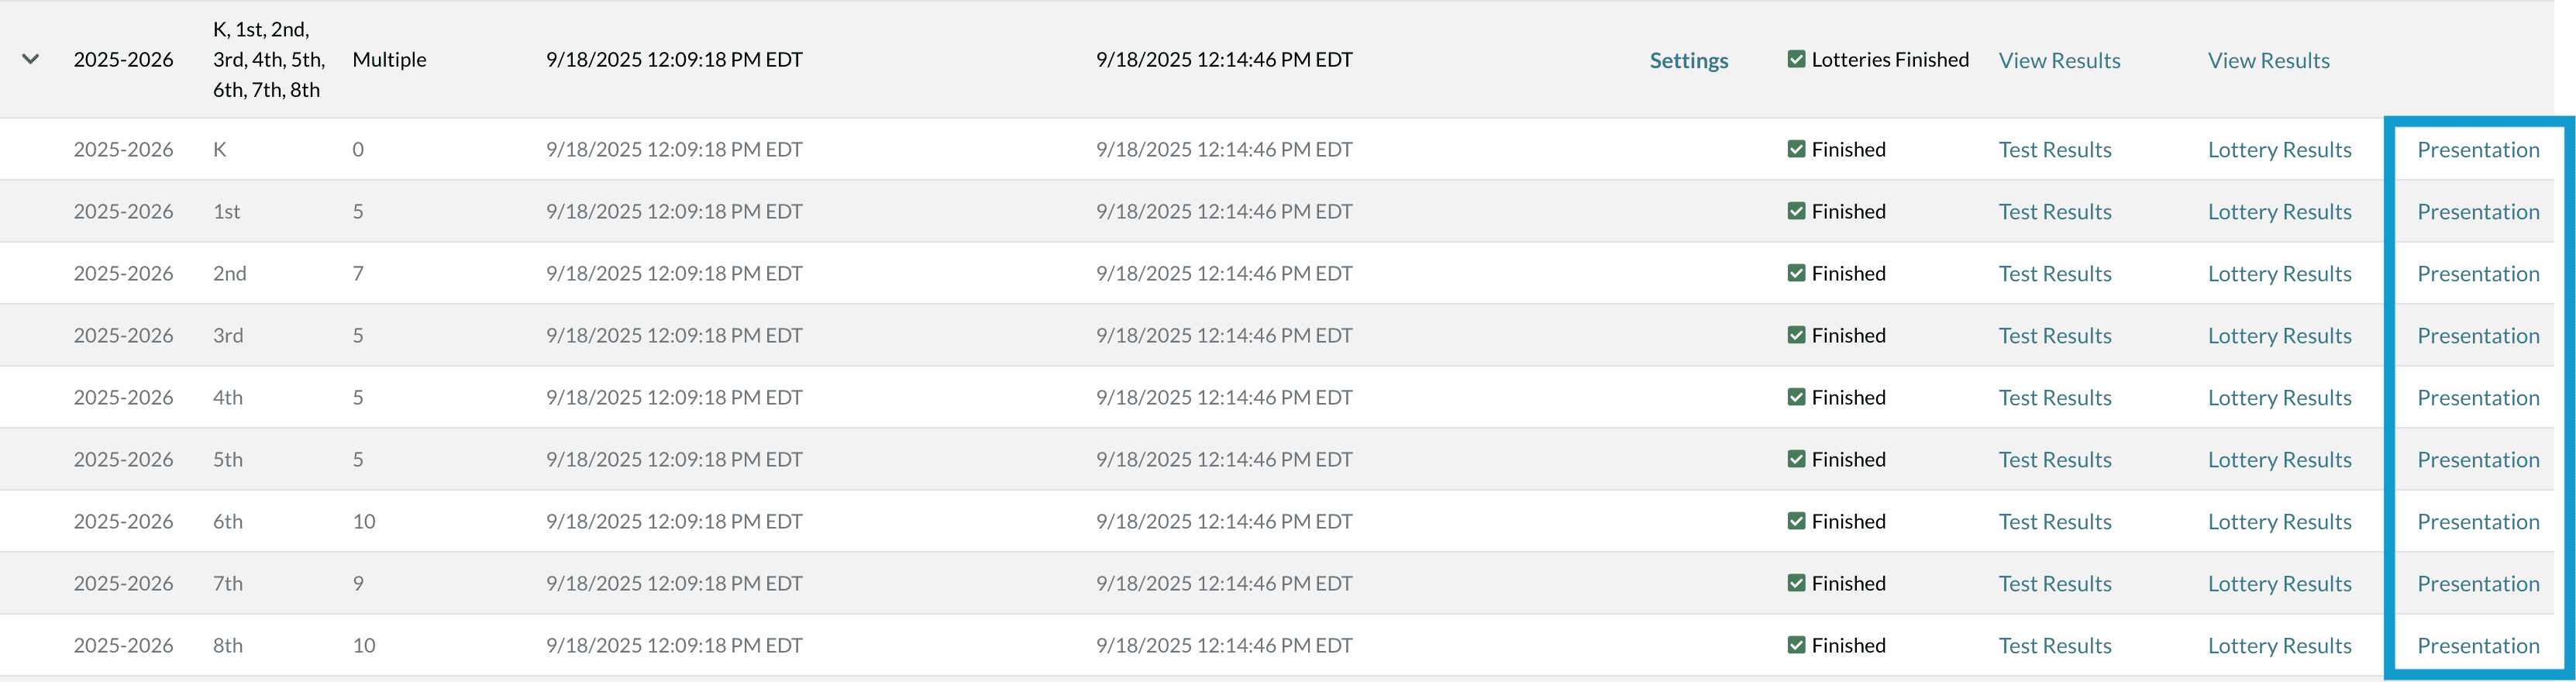Collapse the 2025-2026 multiple grades row
The width and height of the screenshot is (2576, 682).
[31, 59]
